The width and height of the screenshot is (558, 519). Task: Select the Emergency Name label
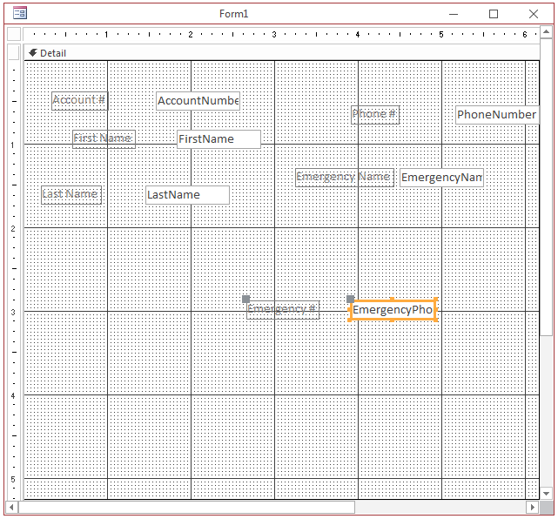tap(345, 178)
